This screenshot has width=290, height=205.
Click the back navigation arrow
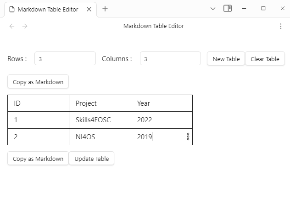coord(12,26)
